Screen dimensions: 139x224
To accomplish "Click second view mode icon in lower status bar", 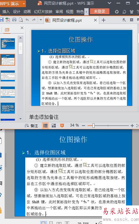I will (51, 223).
